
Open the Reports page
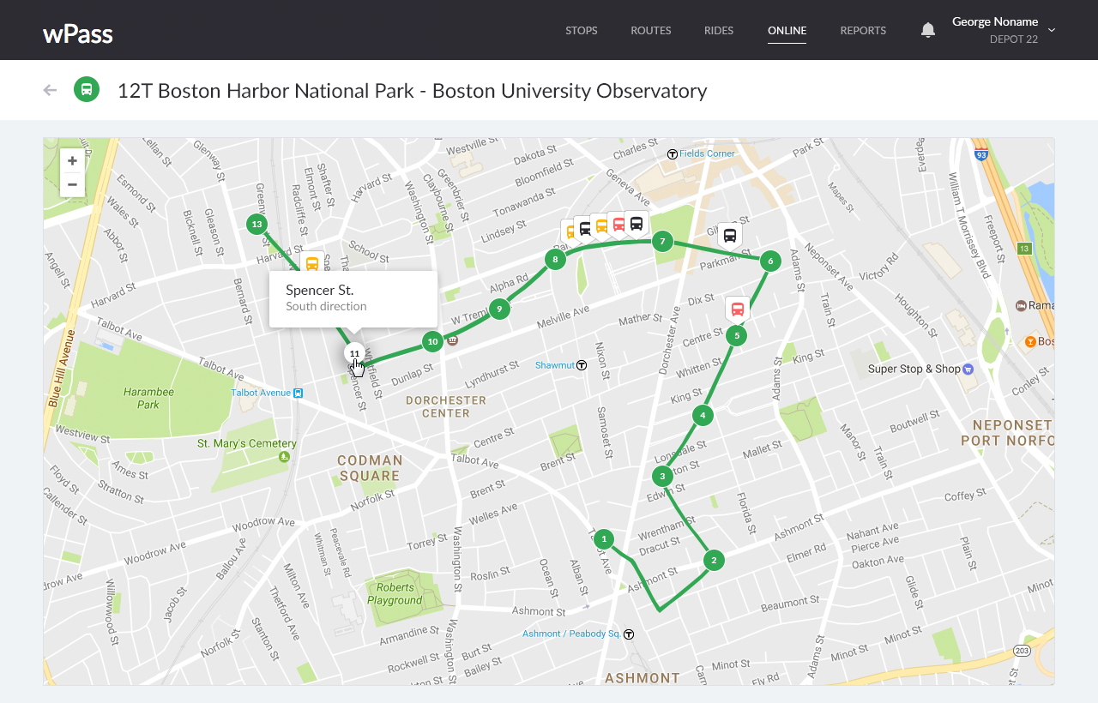[863, 31]
